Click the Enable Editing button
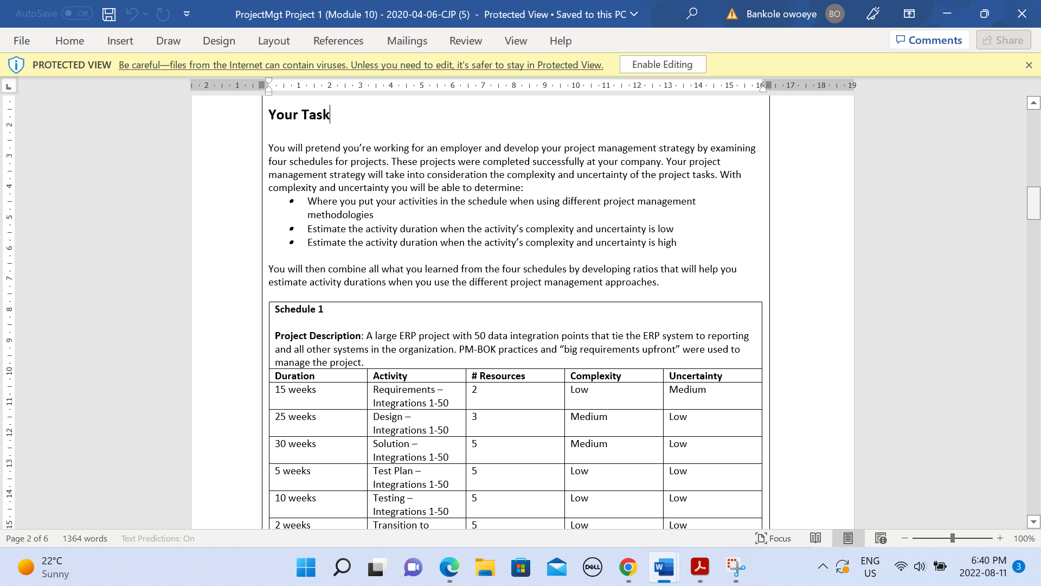Viewport: 1041px width, 586px height. click(662, 64)
